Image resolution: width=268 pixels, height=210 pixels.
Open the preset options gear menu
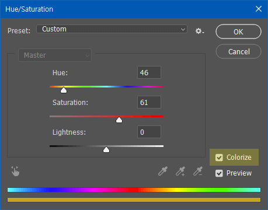click(x=200, y=31)
